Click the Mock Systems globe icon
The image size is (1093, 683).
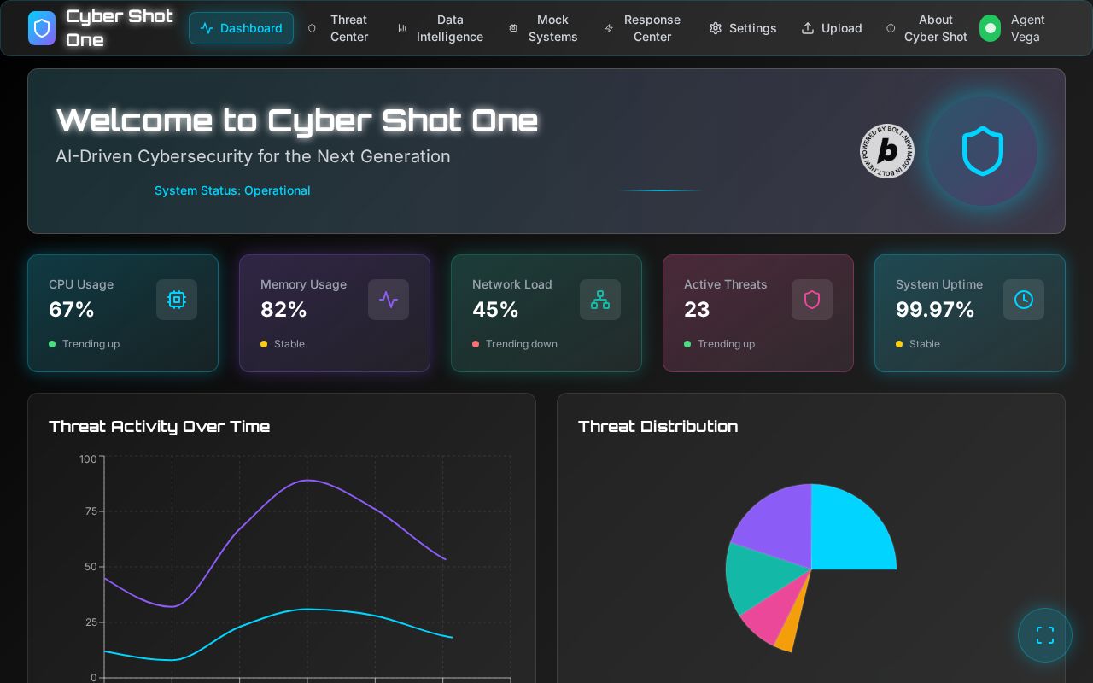[513, 28]
